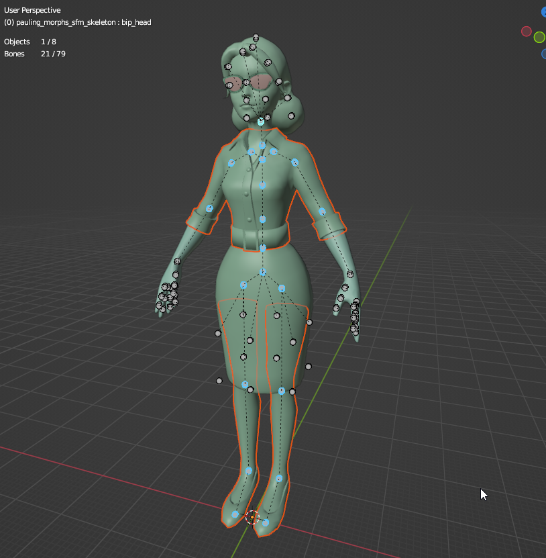
Task: Select the wrist joint on the view's left hand
Action: 177,262
